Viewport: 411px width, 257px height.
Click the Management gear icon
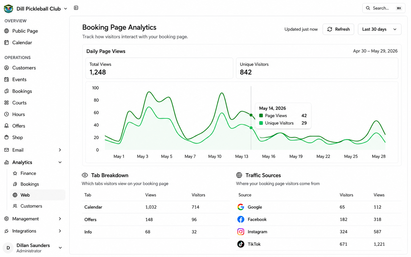click(x=7, y=219)
